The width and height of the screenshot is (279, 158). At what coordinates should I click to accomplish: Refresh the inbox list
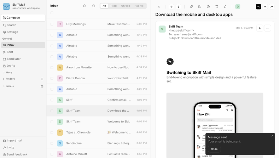coord(94,6)
